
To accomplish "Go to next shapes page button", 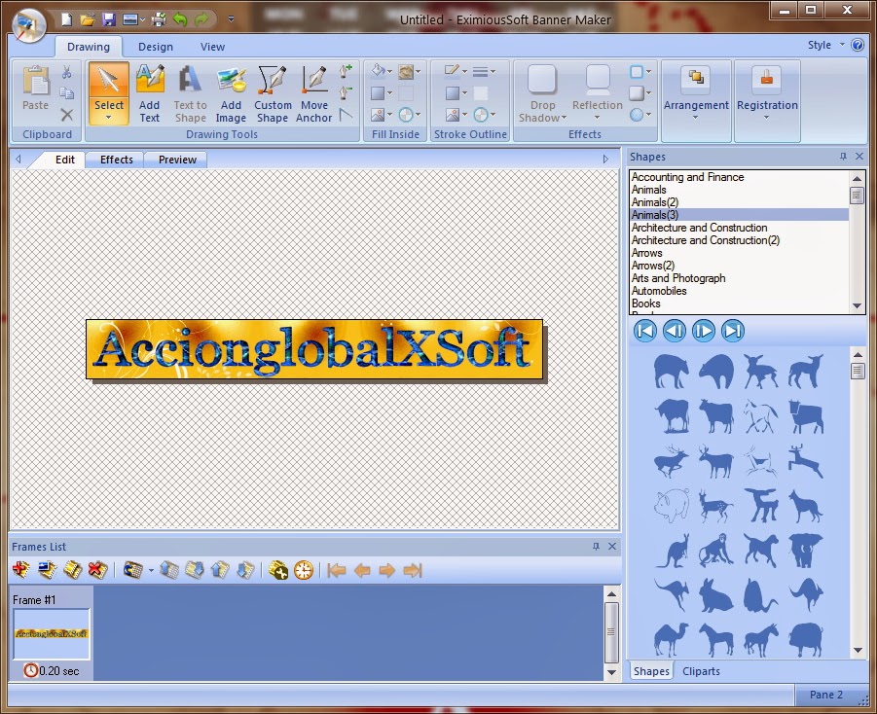I will coord(703,331).
